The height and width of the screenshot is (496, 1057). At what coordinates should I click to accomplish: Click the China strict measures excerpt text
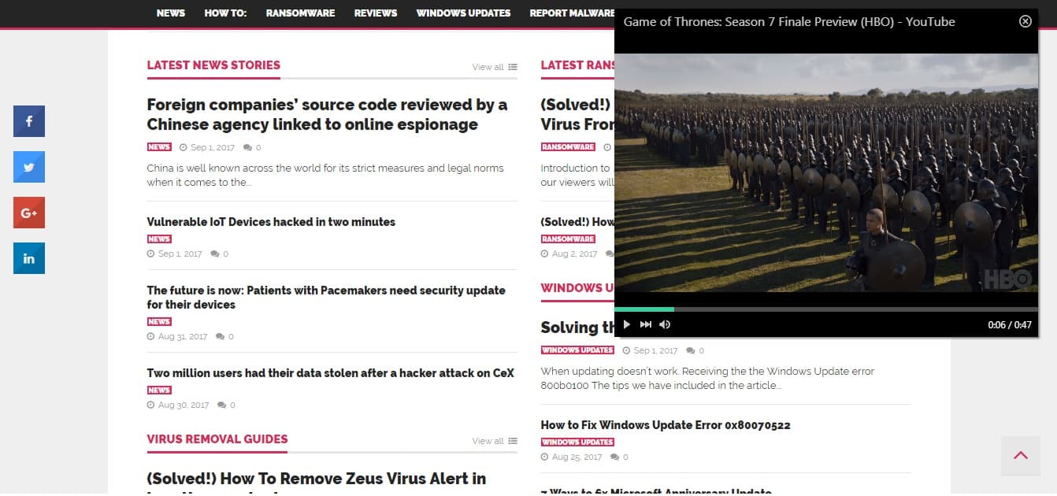[325, 175]
